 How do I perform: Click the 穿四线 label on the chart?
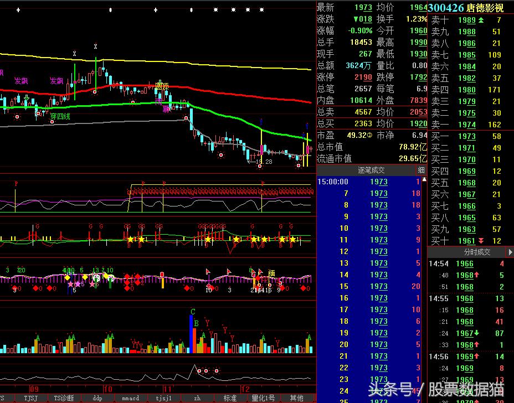[x=60, y=116]
